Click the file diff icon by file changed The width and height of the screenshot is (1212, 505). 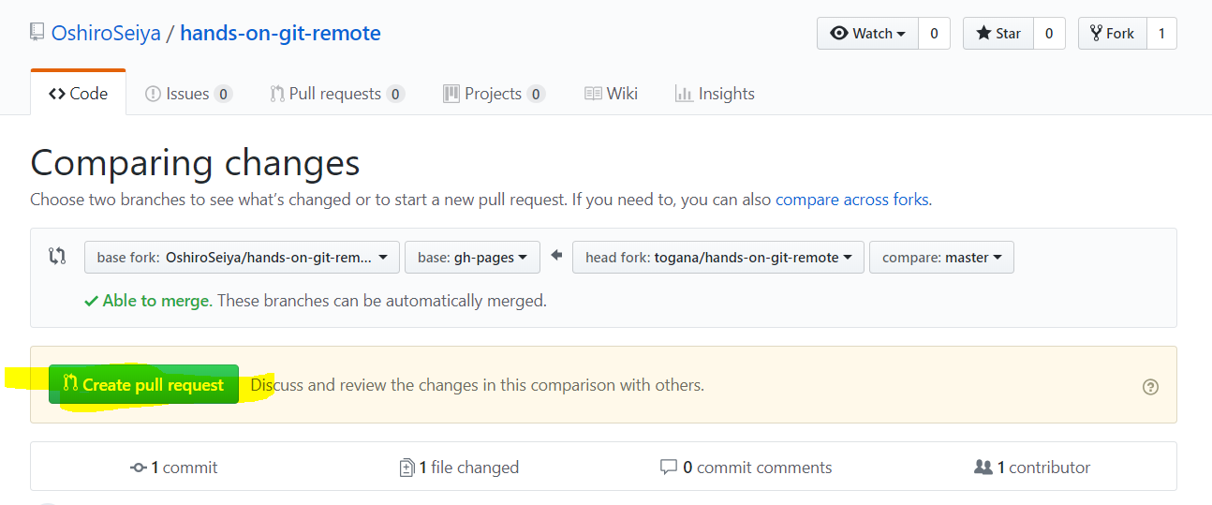(406, 467)
